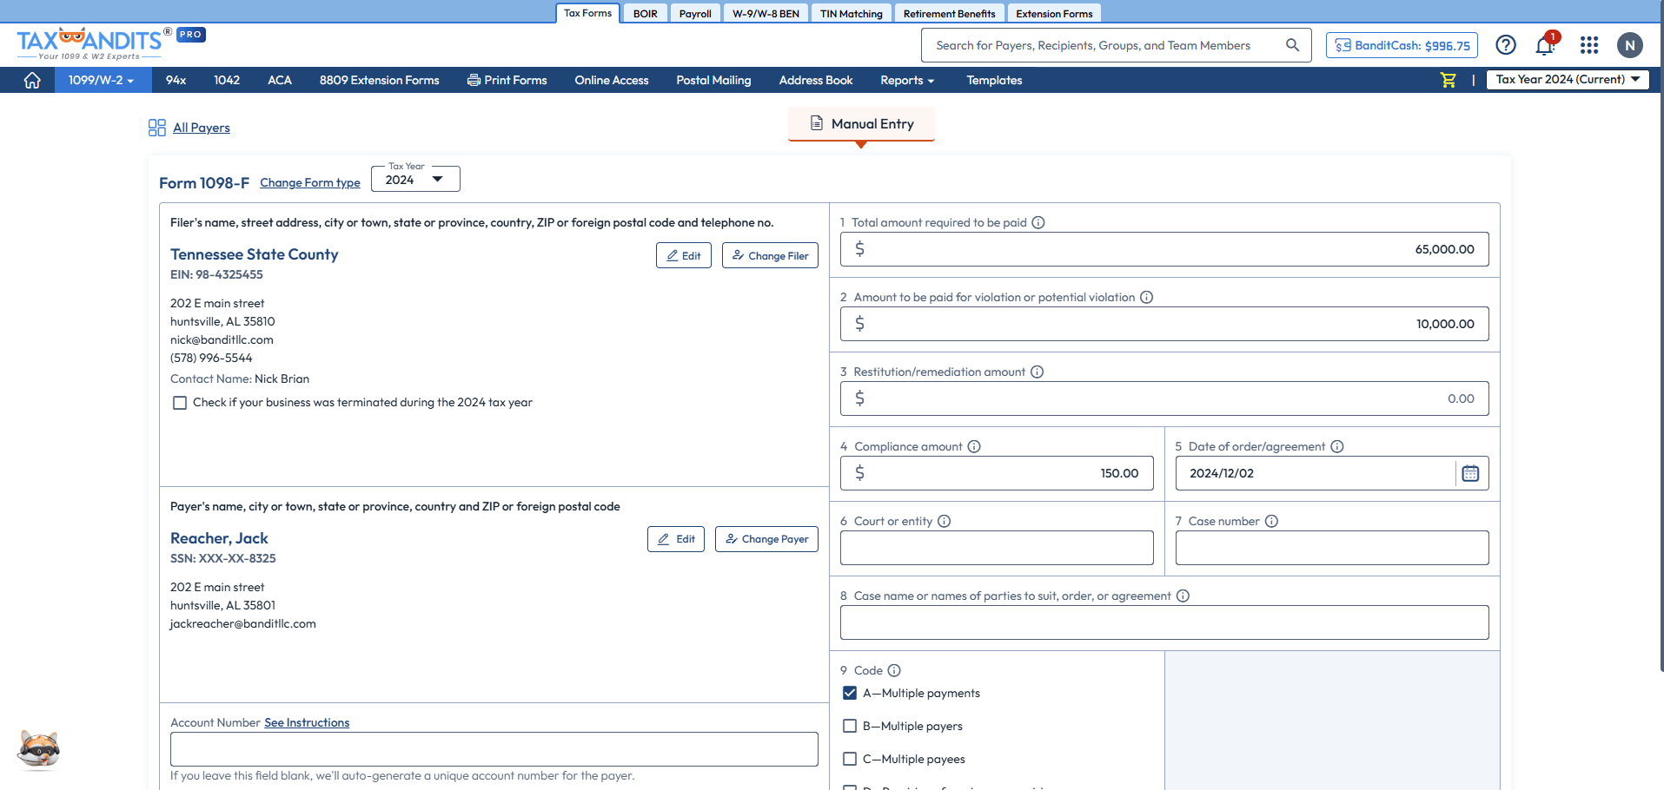Click the Compliance amount field
Viewport: 1664px width, 790px height.
point(997,473)
